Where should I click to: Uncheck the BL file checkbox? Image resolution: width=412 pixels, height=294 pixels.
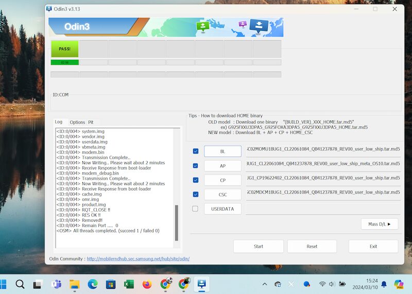[x=195, y=151]
